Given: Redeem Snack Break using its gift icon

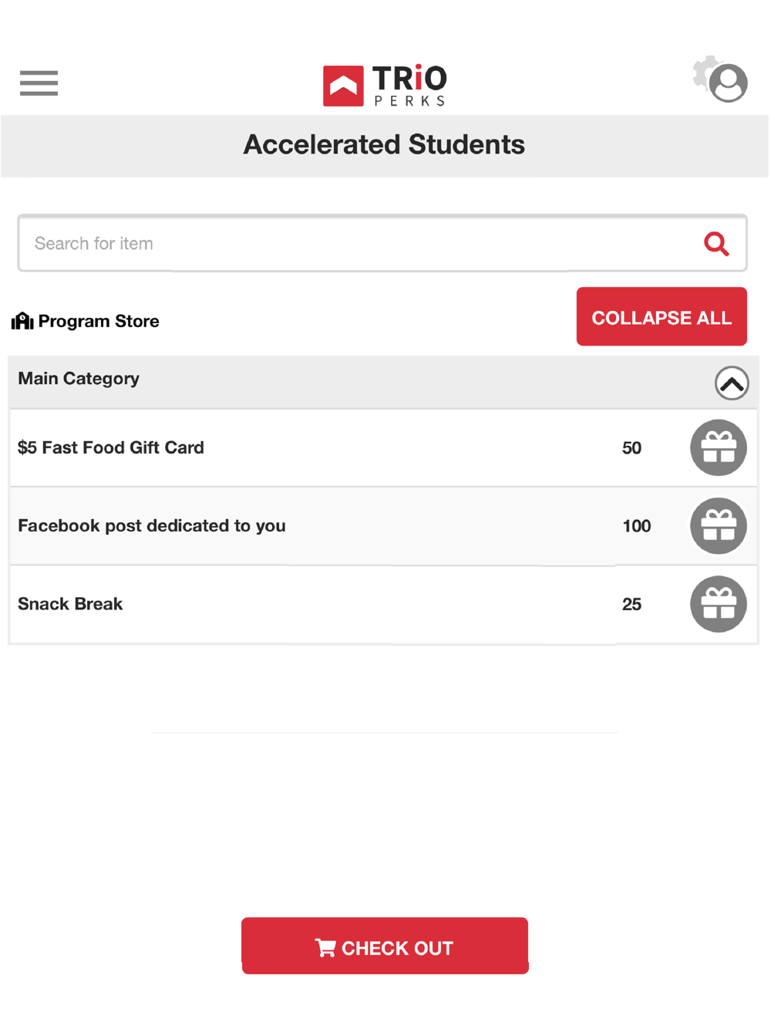Looking at the screenshot, I should click(718, 604).
